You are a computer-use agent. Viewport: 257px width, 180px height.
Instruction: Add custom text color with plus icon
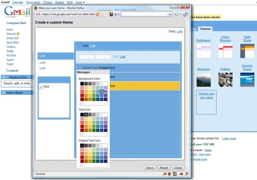pyautogui.click(x=82, y=134)
